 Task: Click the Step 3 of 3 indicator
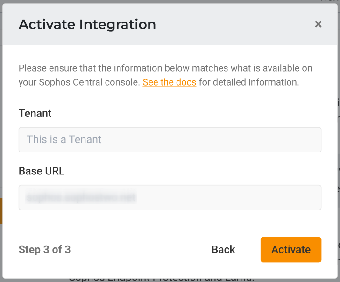point(44,250)
